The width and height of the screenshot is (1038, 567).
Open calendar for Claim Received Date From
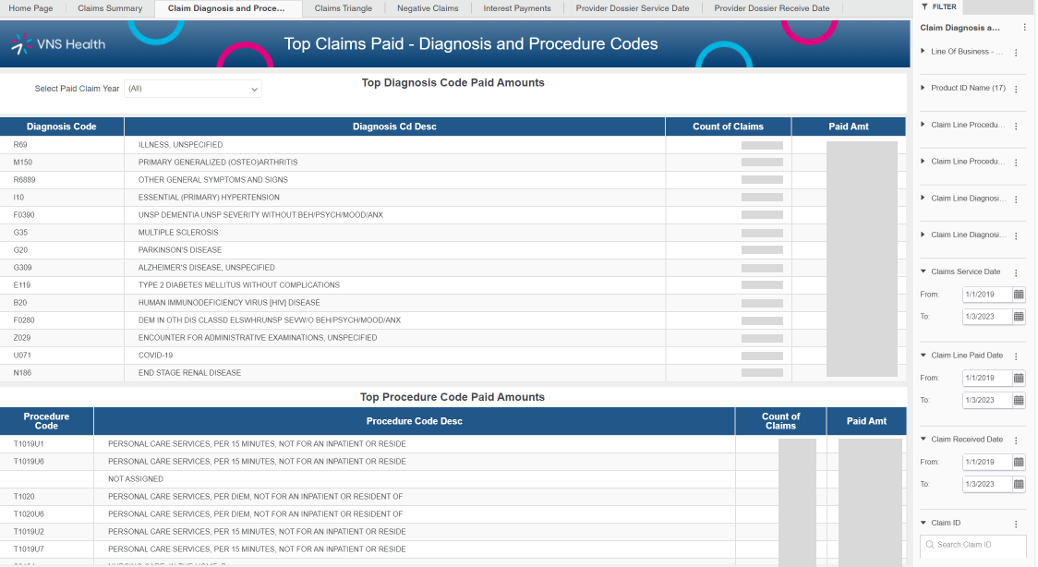click(1019, 462)
